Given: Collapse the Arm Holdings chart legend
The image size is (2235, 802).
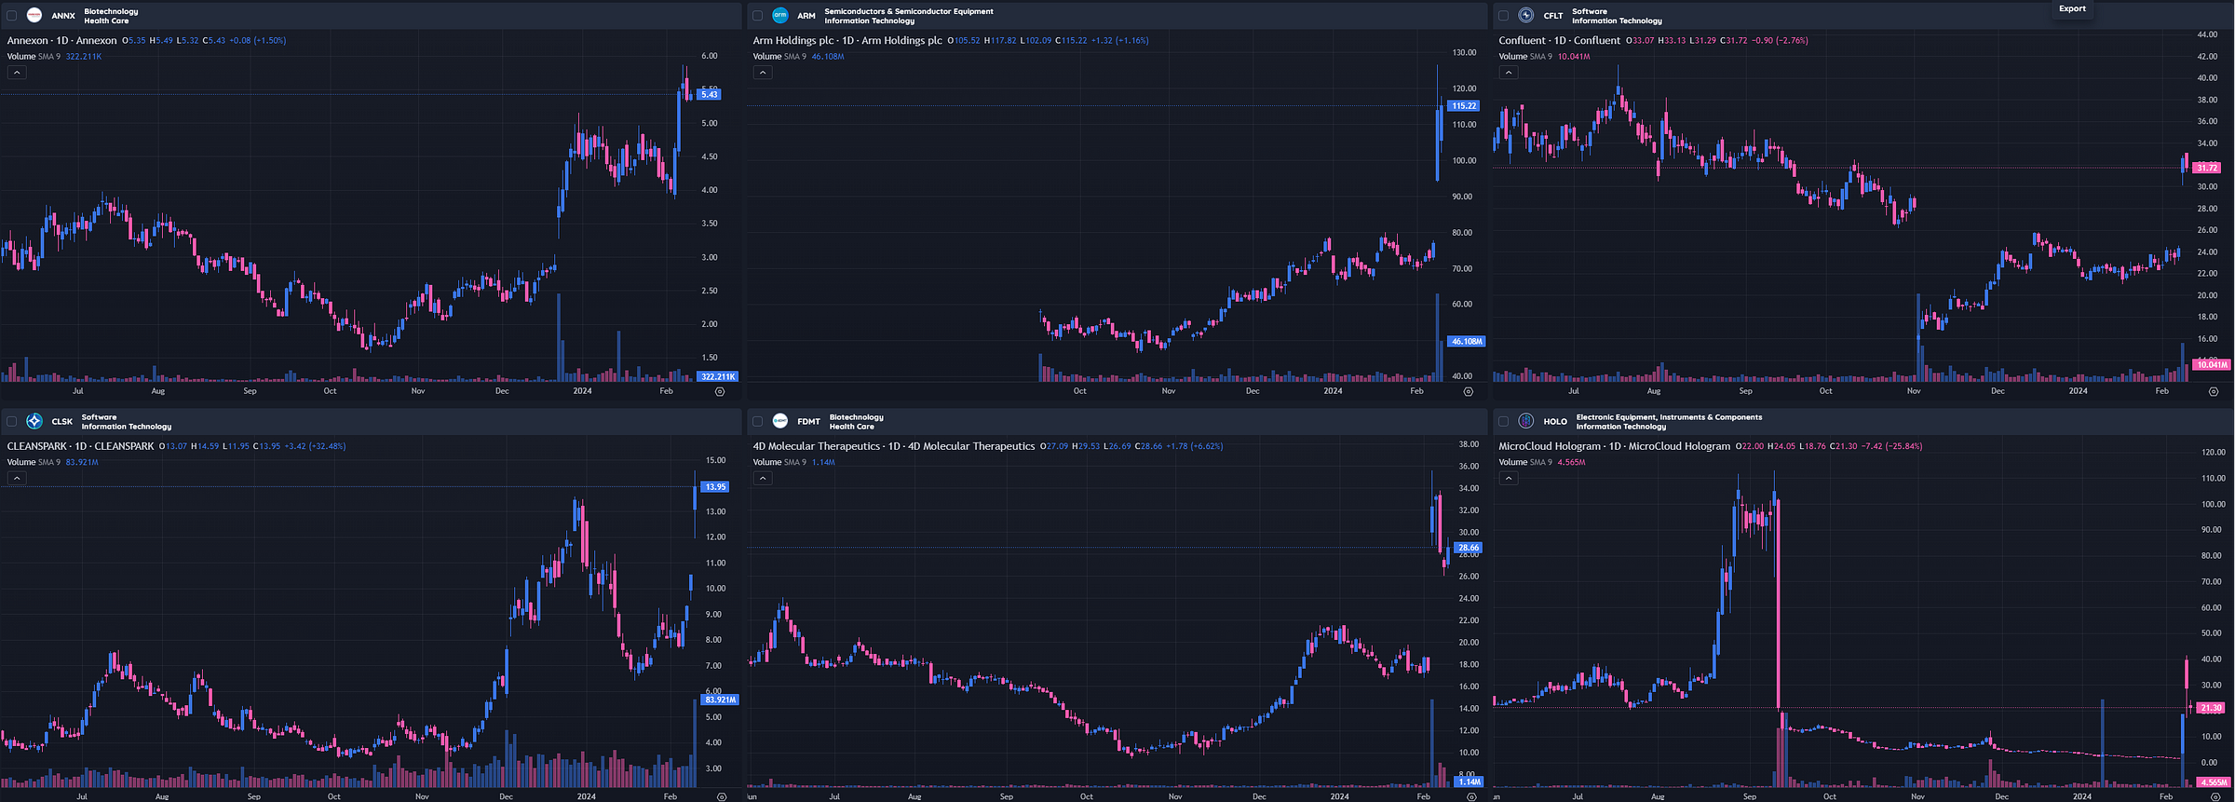Looking at the screenshot, I should tap(763, 73).
